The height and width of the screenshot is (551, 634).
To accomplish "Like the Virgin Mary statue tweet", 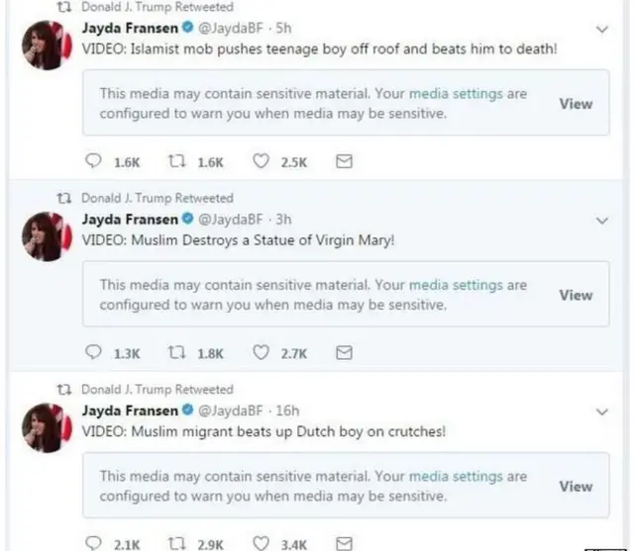I will tap(261, 352).
